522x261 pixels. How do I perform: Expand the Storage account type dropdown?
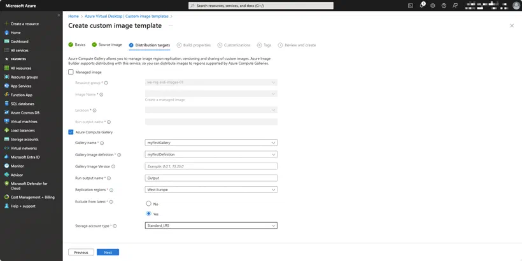tap(211, 226)
